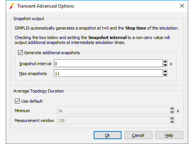Open the Help button
Image resolution: width=195 pixels, height=144 pixels.
[x=169, y=135]
